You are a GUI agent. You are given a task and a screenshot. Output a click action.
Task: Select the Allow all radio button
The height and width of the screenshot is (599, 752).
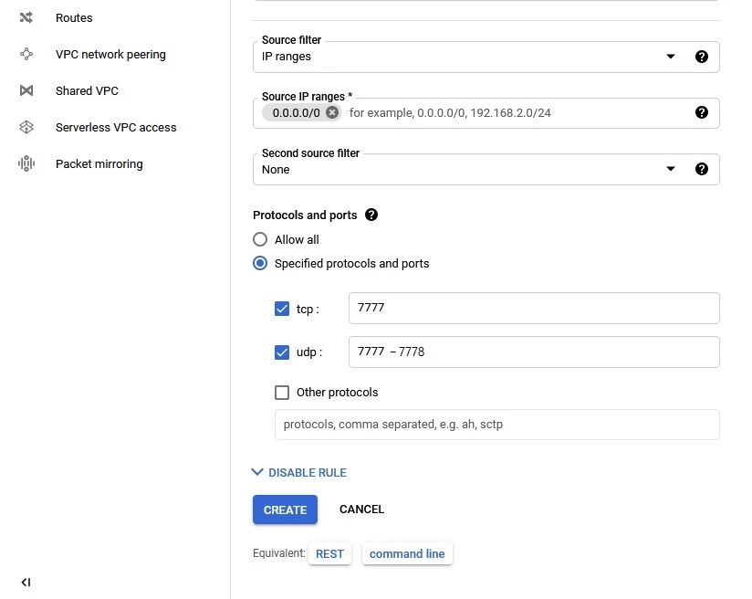(260, 239)
